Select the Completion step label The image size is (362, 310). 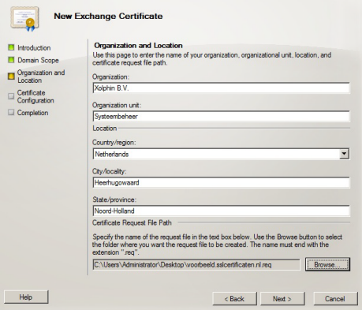tap(32, 113)
